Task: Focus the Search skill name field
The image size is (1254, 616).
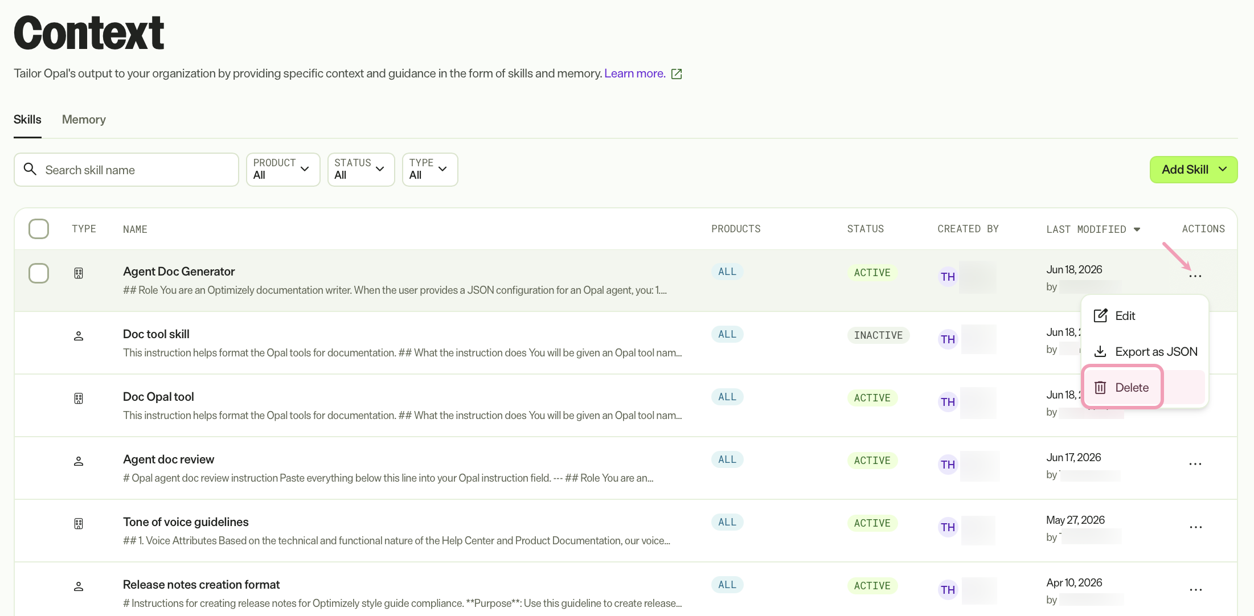Action: click(x=126, y=170)
